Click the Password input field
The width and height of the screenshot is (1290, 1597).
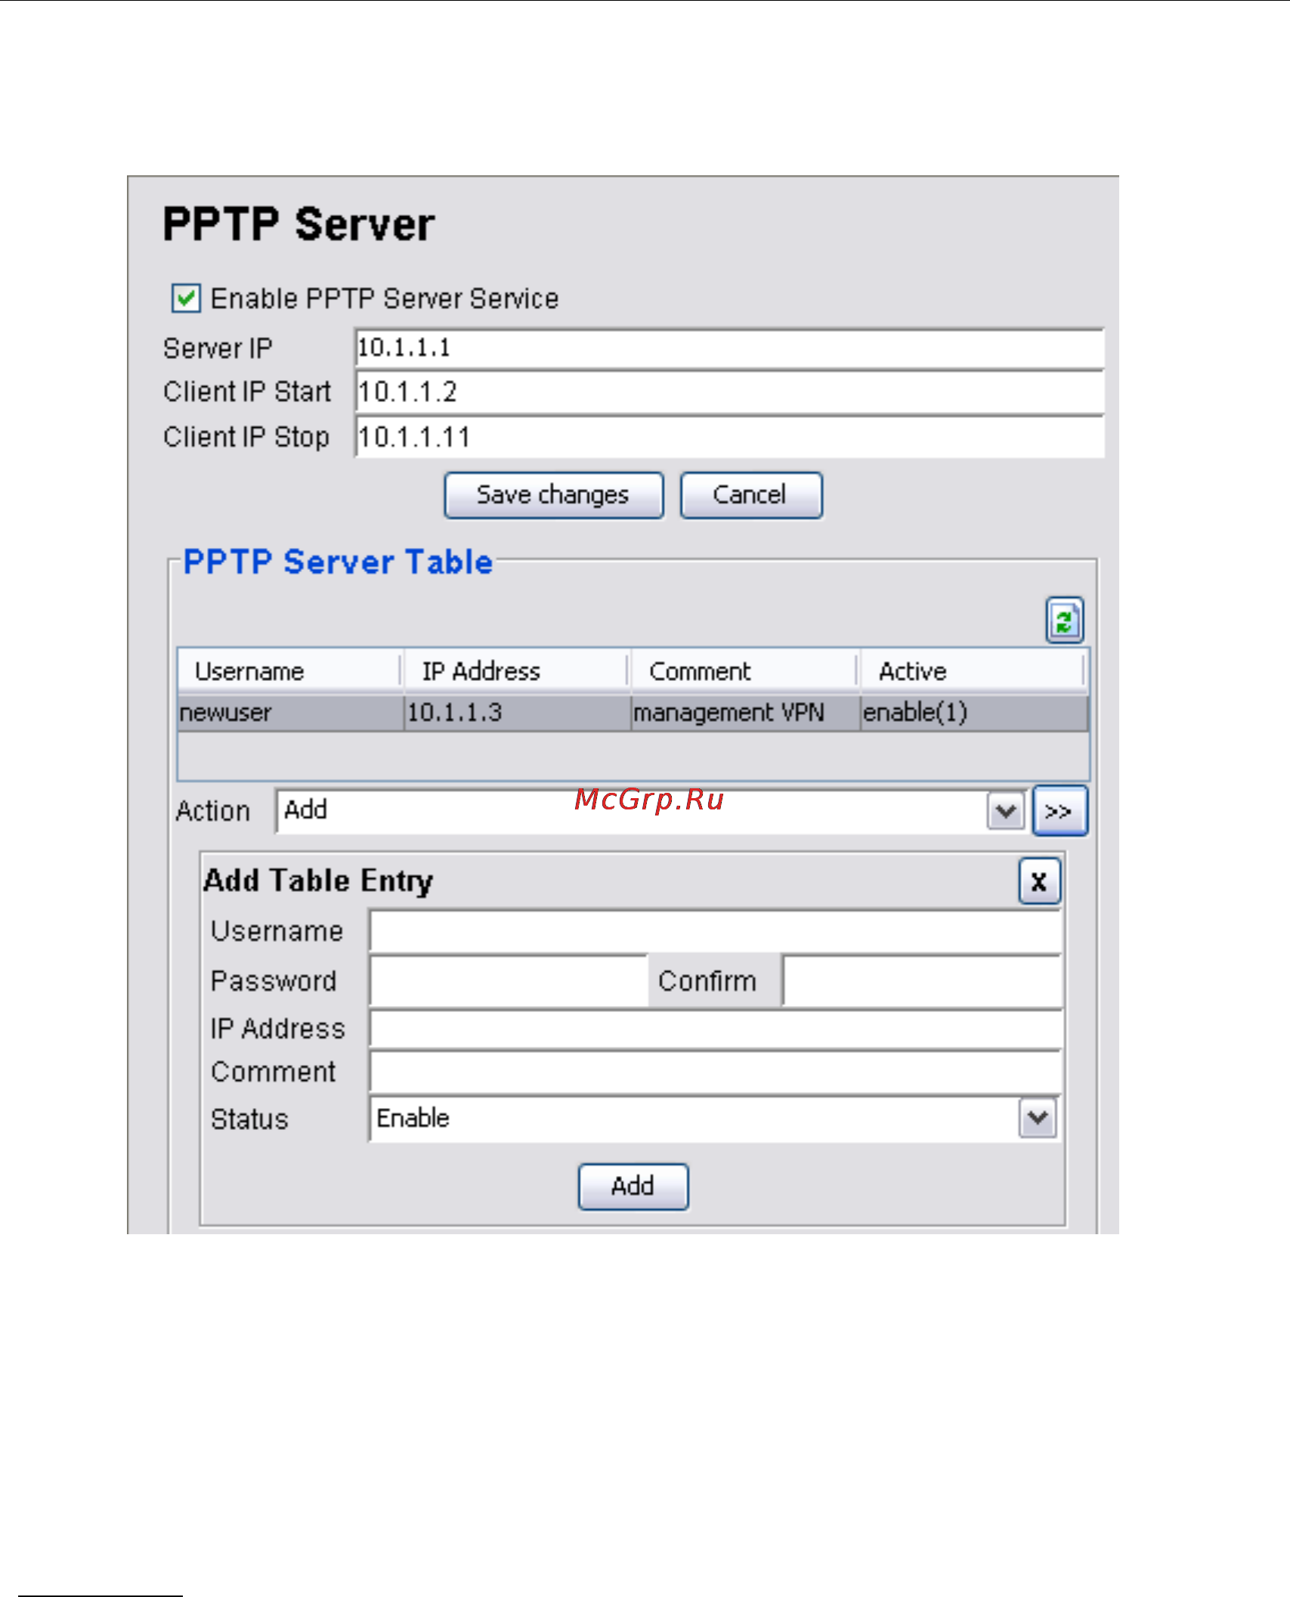(x=509, y=981)
